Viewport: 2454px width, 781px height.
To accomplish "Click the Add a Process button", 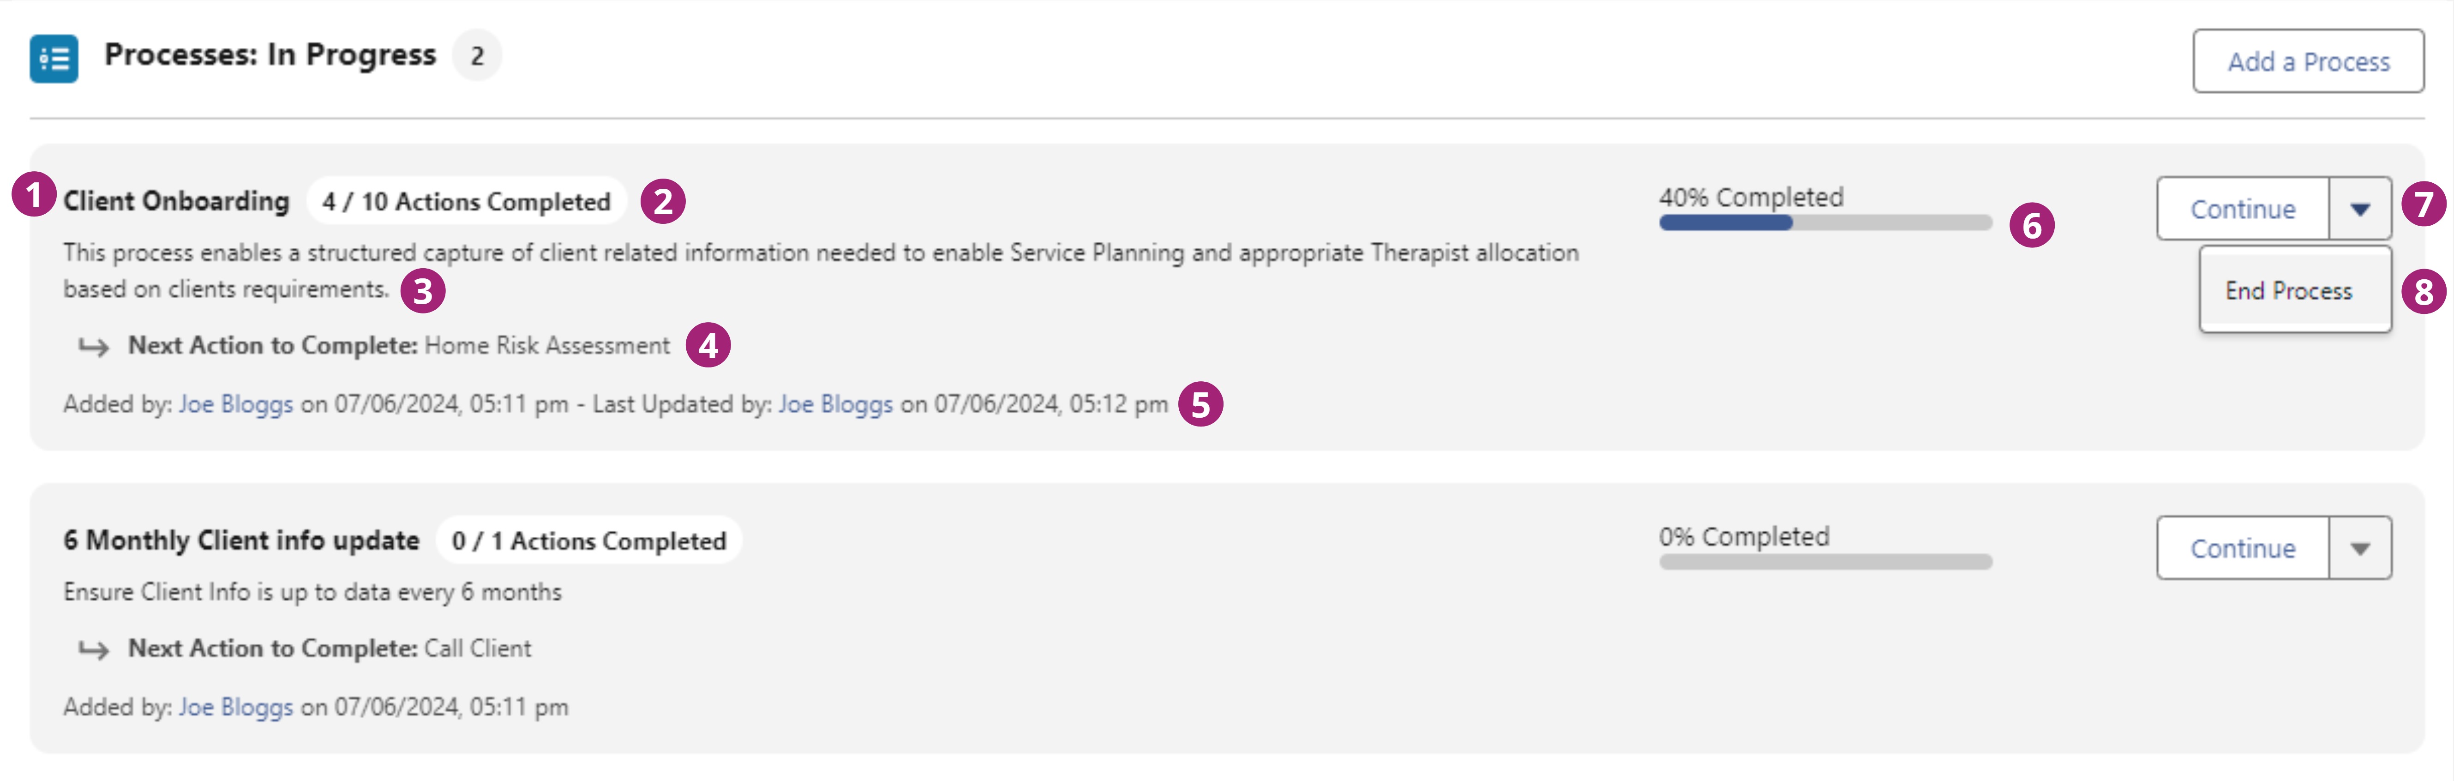I will [2307, 62].
